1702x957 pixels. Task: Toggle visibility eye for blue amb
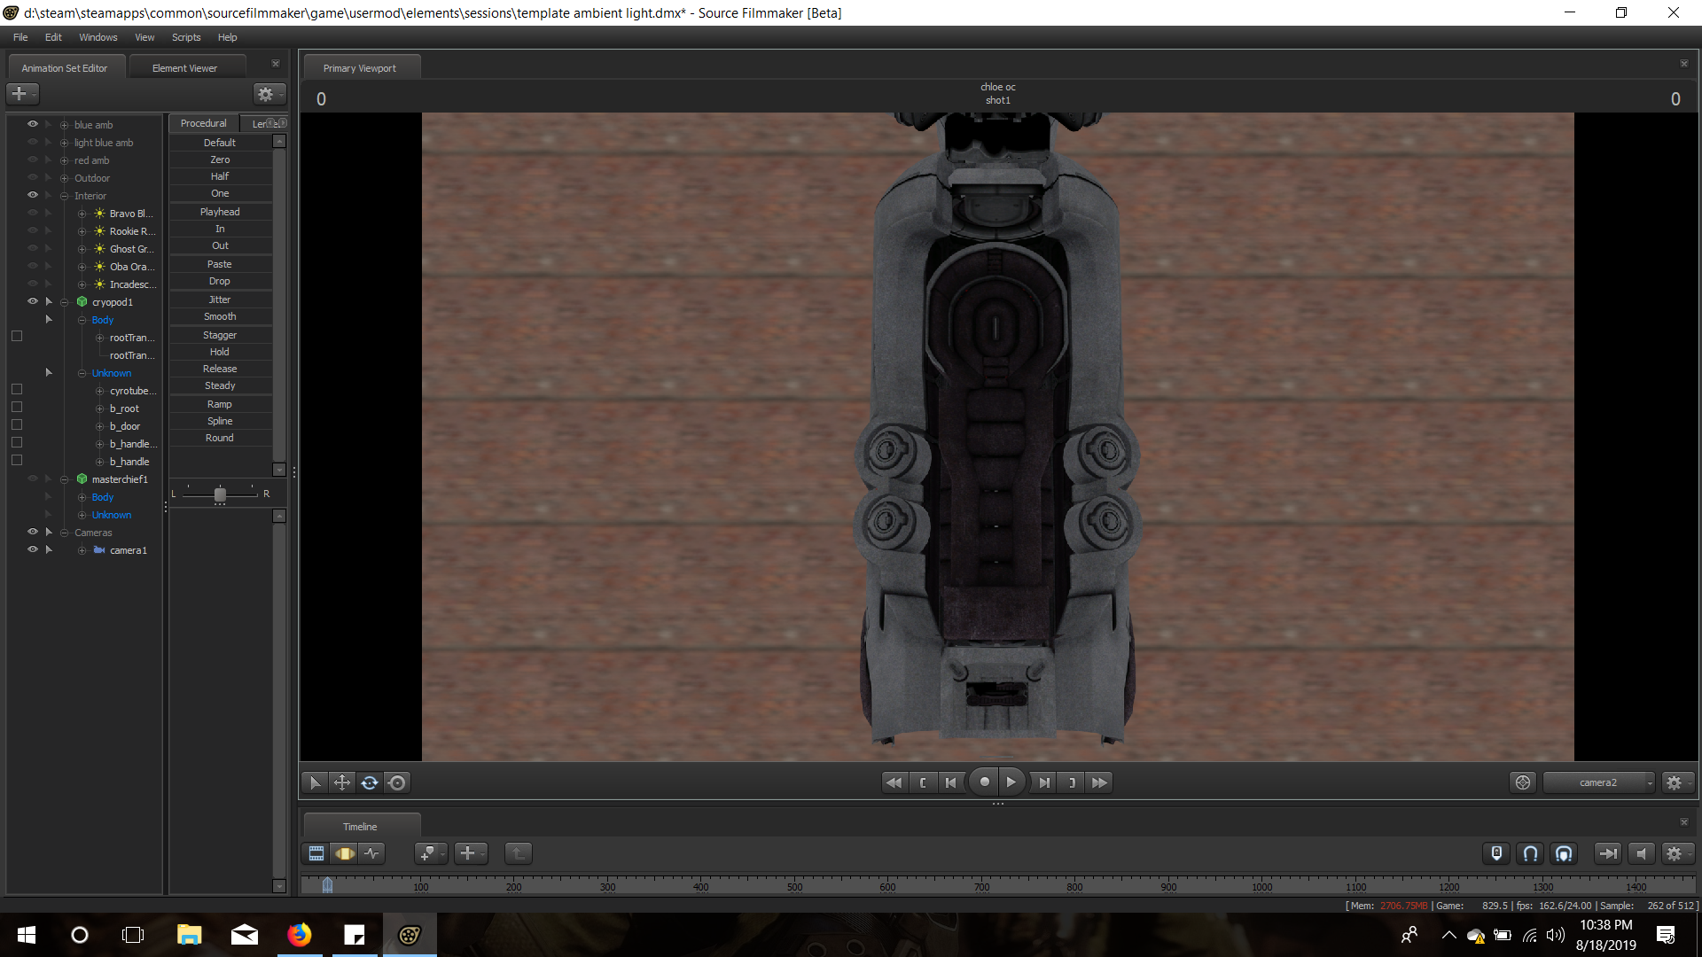[x=33, y=124]
